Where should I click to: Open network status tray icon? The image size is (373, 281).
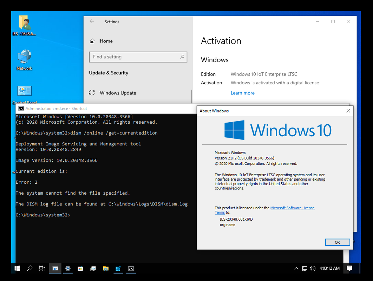[305, 268]
